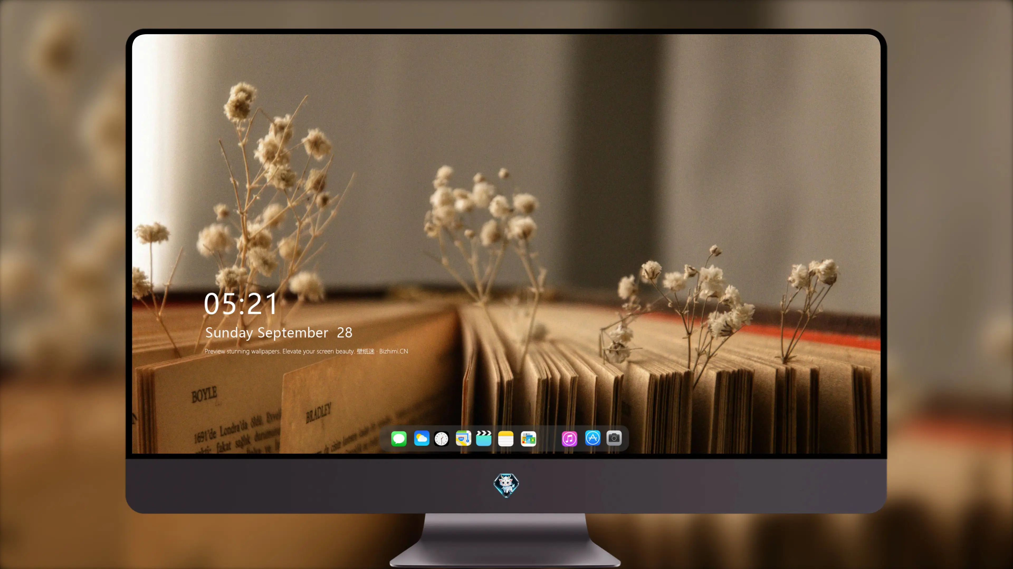Open the Weather app icon
Image resolution: width=1013 pixels, height=569 pixels.
[x=422, y=438]
